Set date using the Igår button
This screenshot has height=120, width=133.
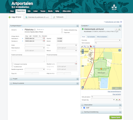pyautogui.click(x=30, y=36)
